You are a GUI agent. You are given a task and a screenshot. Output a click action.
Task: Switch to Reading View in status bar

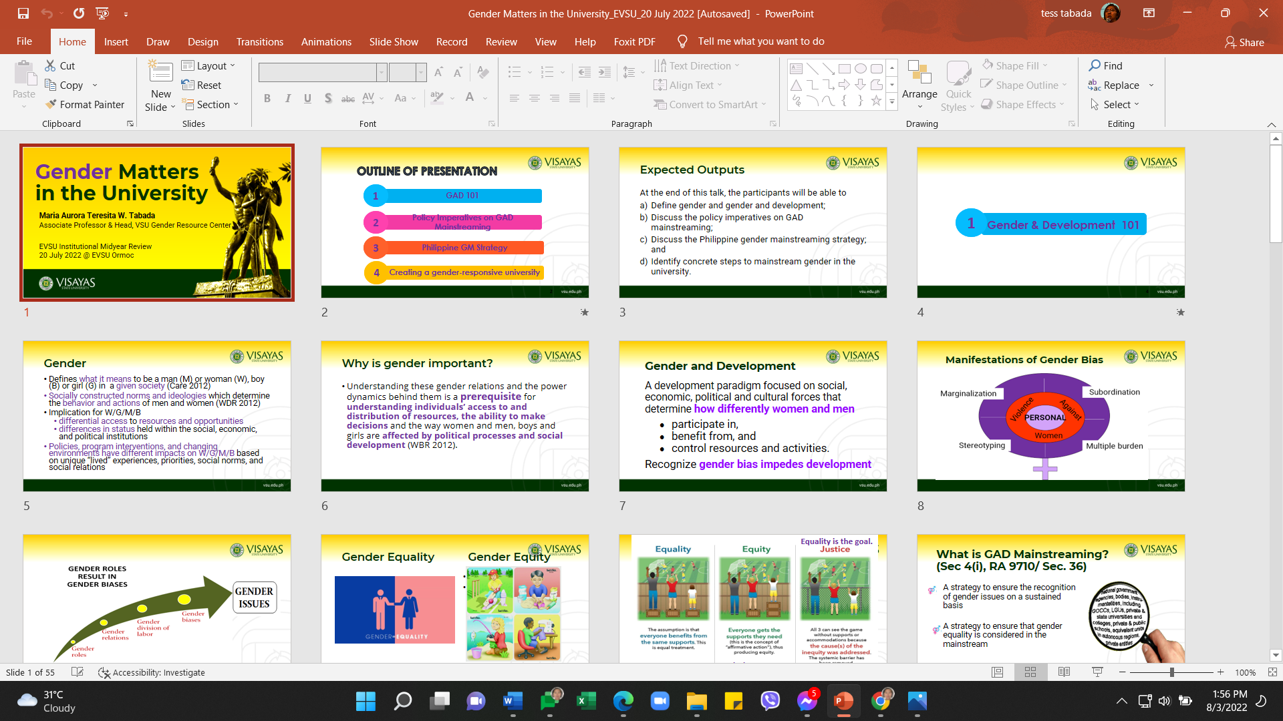coord(1064,672)
